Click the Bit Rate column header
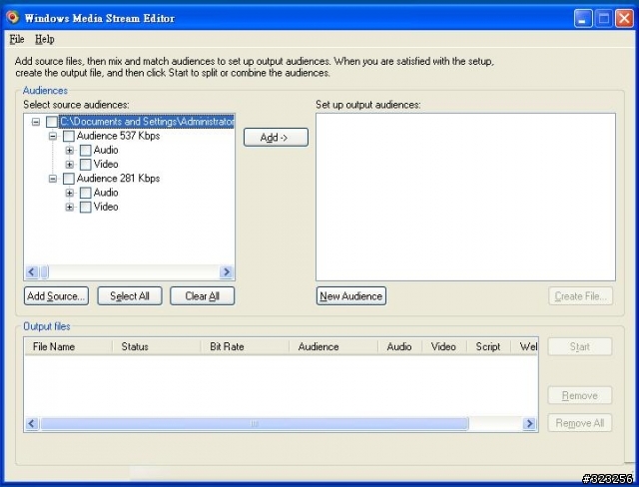The image size is (639, 487). (245, 346)
